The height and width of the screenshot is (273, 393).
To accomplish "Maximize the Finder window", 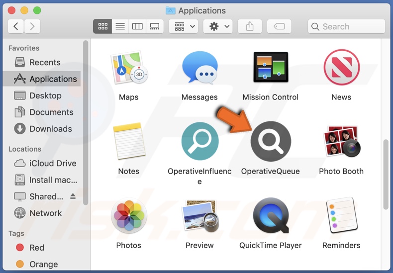I will pyautogui.click(x=37, y=10).
